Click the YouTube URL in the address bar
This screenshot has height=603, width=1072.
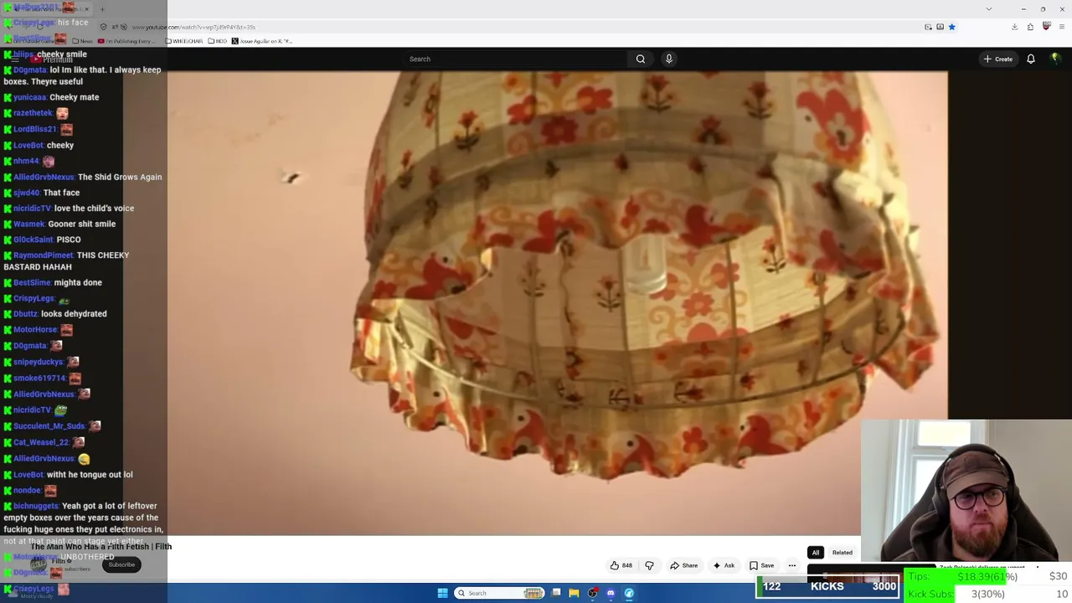click(x=193, y=27)
